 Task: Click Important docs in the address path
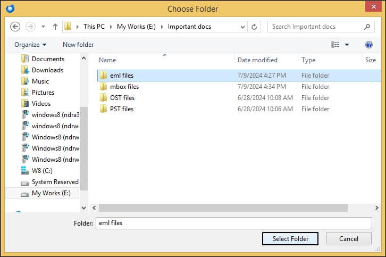pyautogui.click(x=189, y=27)
